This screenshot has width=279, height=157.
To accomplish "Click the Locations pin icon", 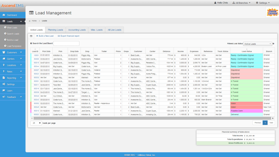I will pos(4,65).
